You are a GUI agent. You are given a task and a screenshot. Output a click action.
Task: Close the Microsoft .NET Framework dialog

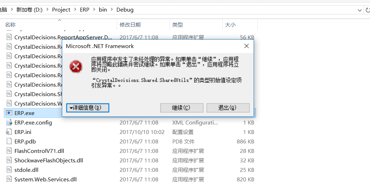(x=246, y=46)
